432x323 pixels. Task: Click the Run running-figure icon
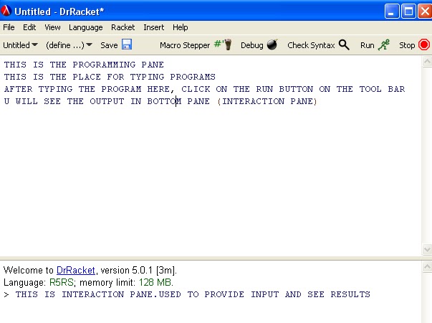point(384,45)
